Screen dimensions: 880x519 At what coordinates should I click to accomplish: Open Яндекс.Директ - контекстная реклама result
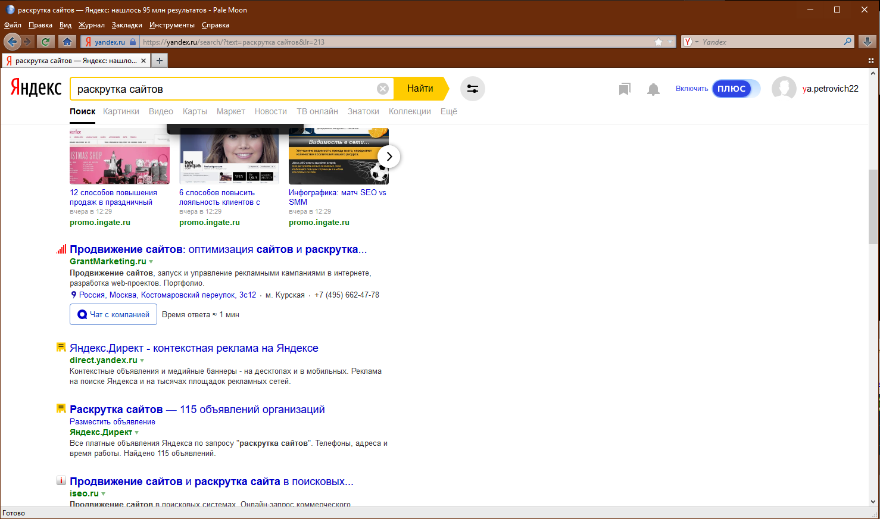pyautogui.click(x=194, y=348)
